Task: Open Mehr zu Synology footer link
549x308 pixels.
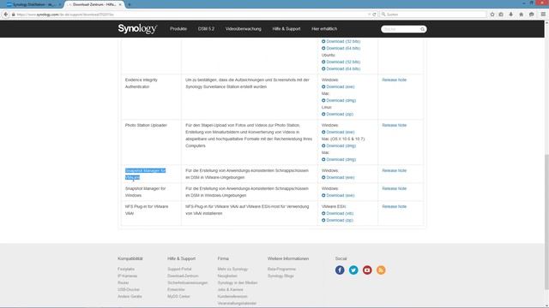Action: (232, 269)
